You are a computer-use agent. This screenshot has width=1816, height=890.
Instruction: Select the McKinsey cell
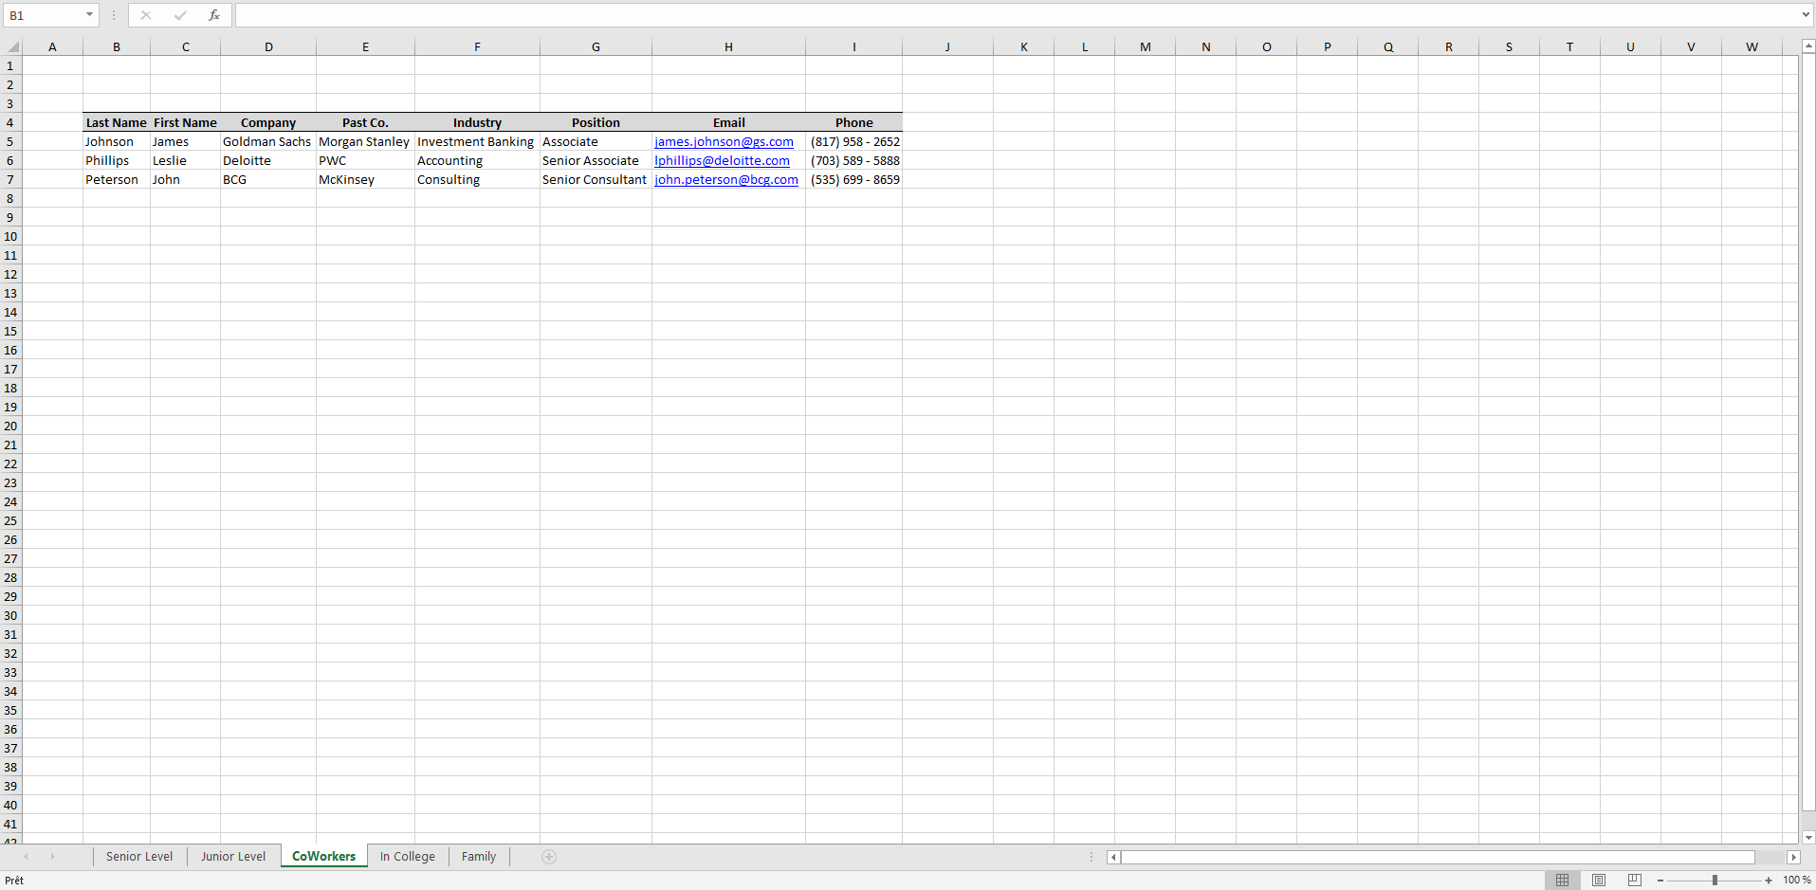point(365,179)
